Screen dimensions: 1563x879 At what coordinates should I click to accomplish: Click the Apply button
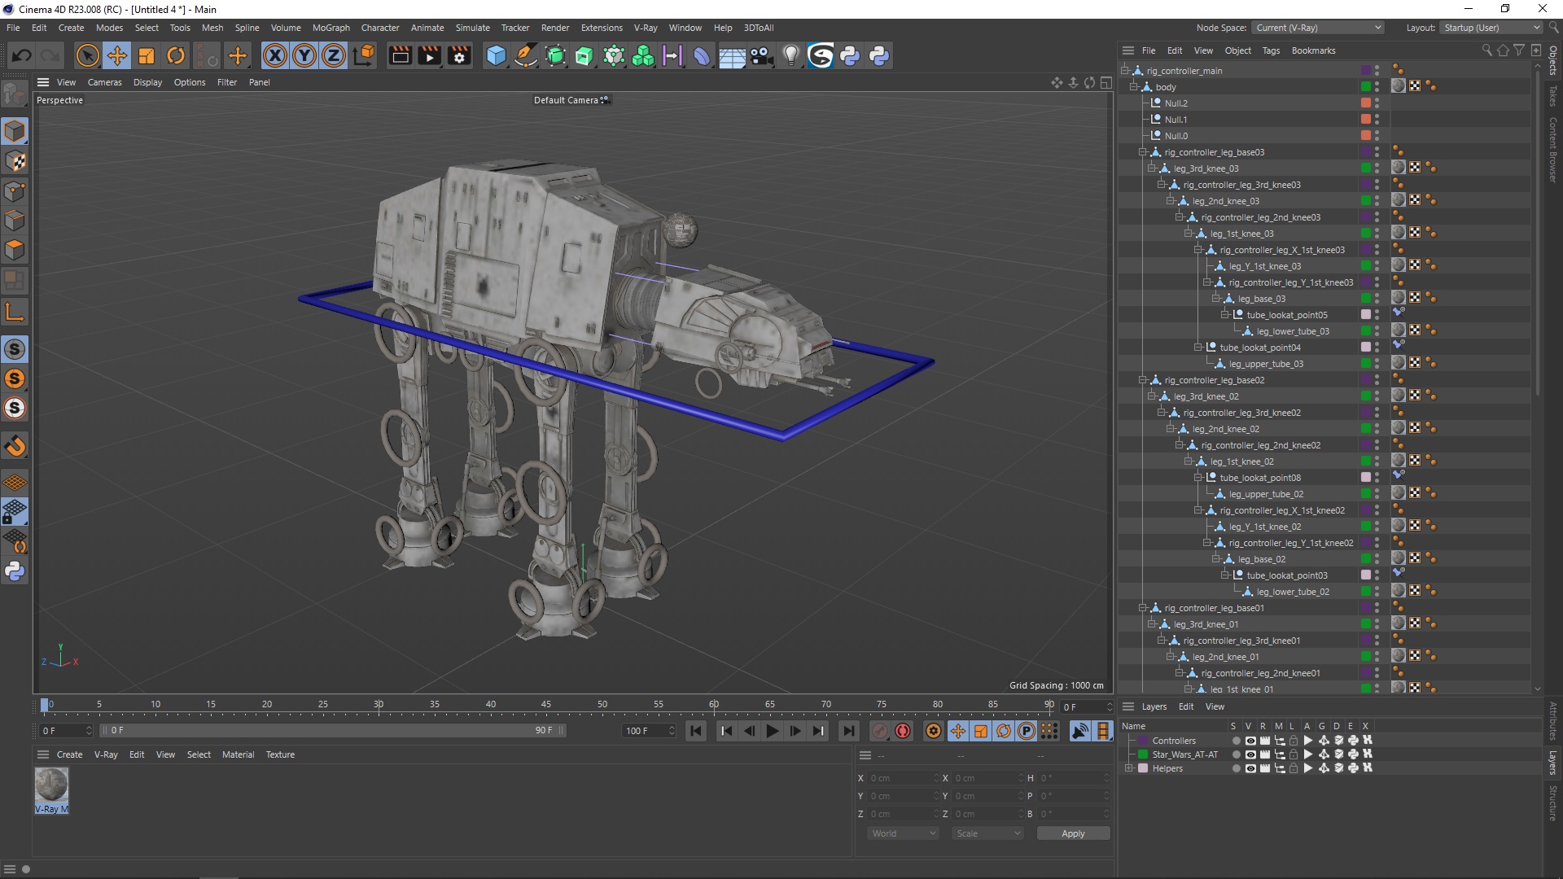[x=1073, y=833]
